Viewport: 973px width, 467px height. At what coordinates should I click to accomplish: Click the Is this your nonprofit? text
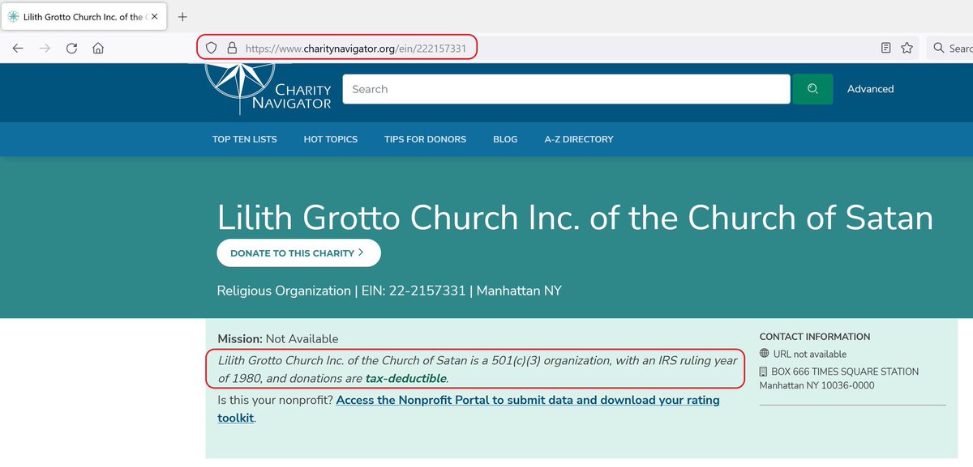pos(275,401)
